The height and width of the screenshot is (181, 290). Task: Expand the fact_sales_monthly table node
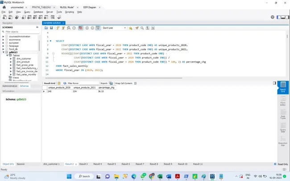(11, 74)
